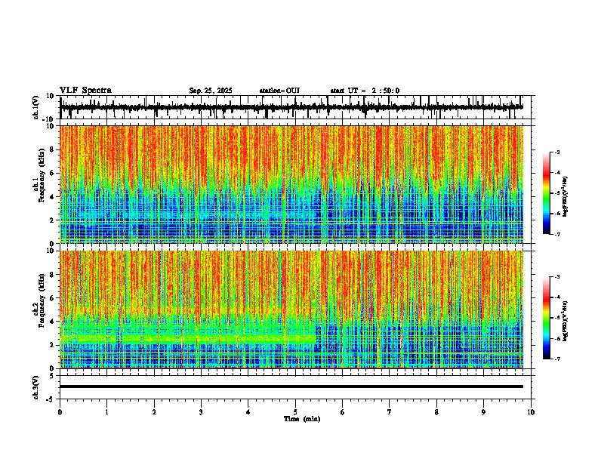Image resolution: width=598 pixels, height=462 pixels.
Task: Click the '4' kHz tick of ch.2 spectrogram
Action: point(53,322)
